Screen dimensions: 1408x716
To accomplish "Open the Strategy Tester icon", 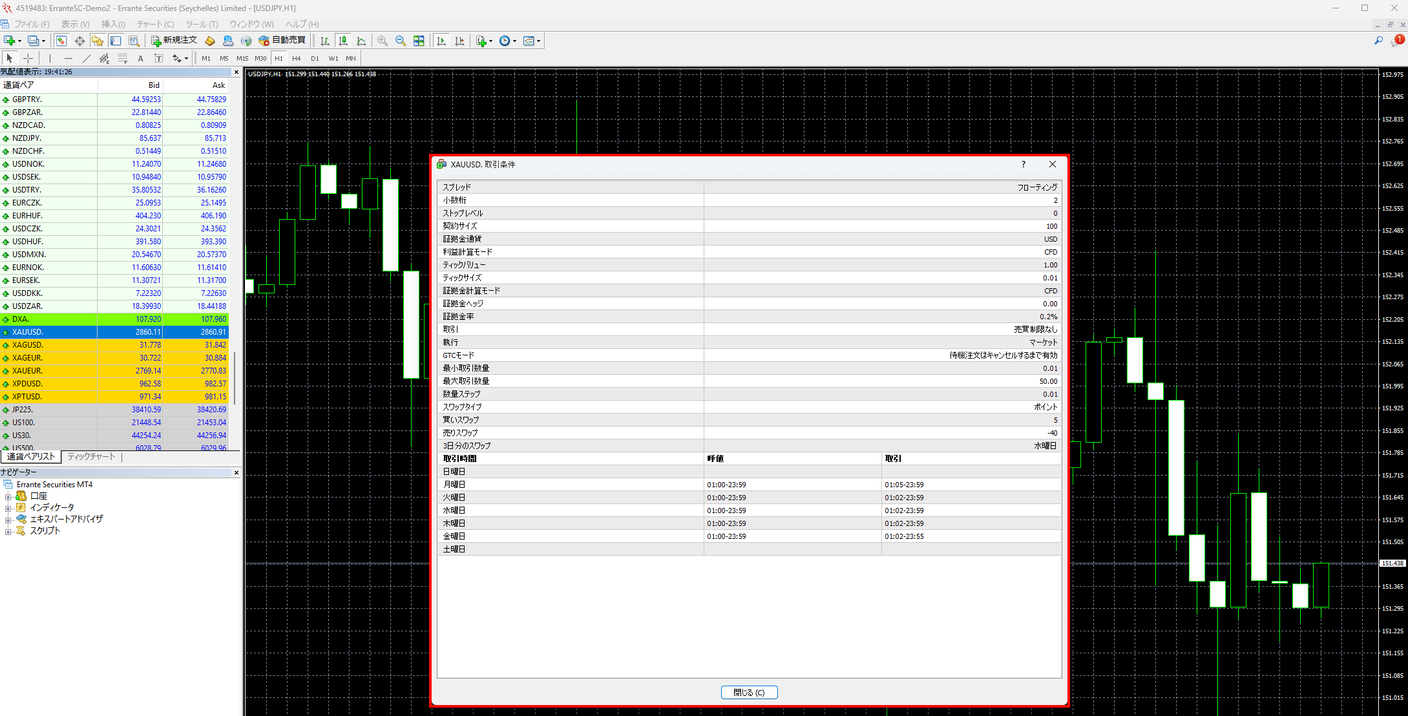I will point(134,41).
